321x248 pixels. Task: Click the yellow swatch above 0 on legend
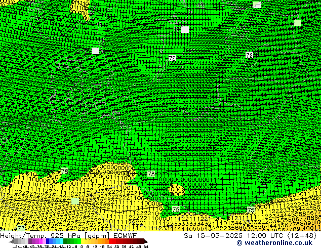tap(83, 241)
